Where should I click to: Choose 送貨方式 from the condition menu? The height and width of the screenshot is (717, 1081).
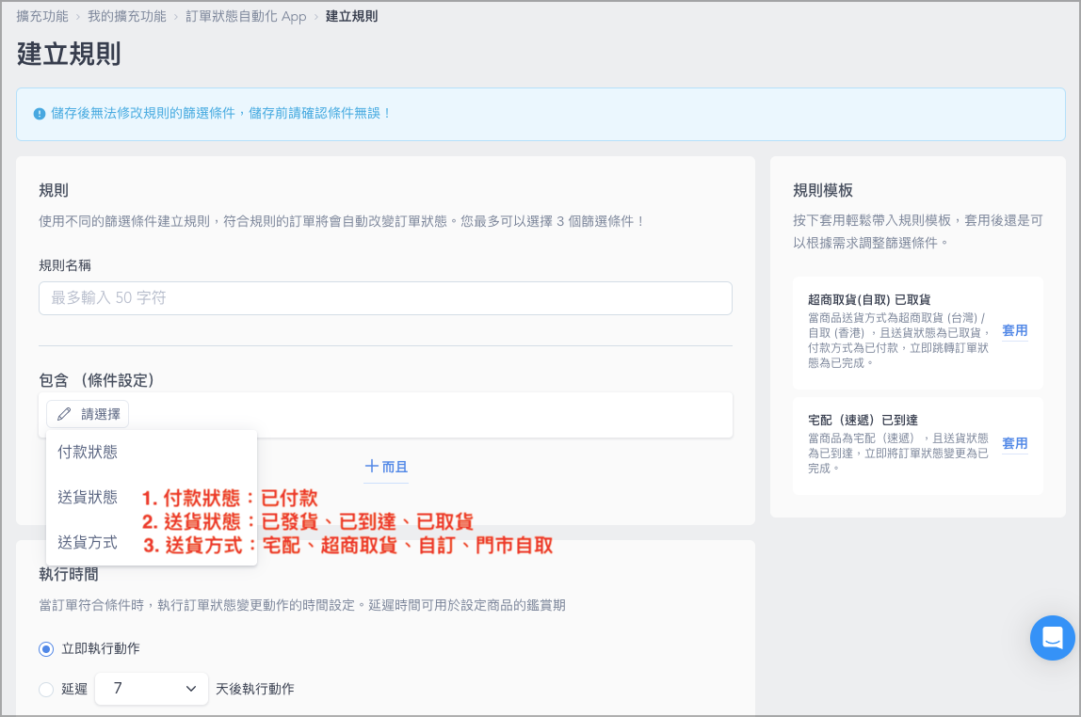pyautogui.click(x=88, y=542)
